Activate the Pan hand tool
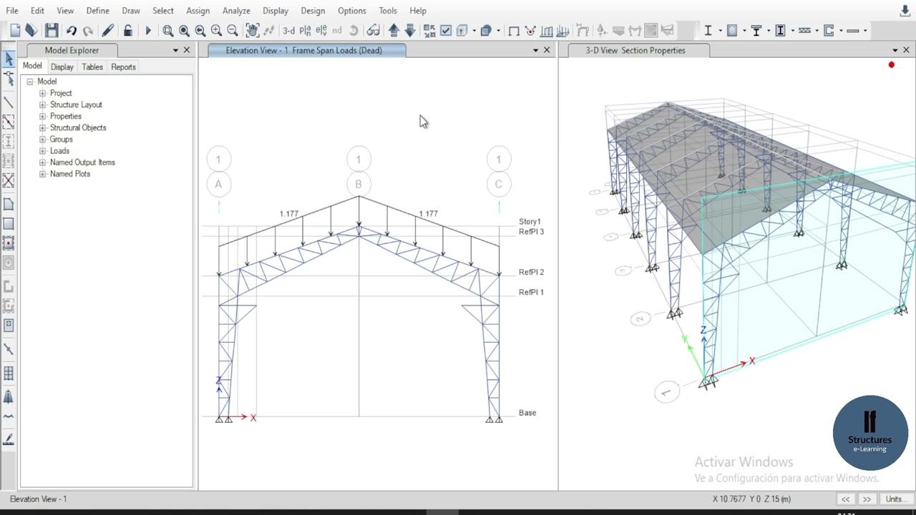This screenshot has height=515, width=916. [x=252, y=30]
